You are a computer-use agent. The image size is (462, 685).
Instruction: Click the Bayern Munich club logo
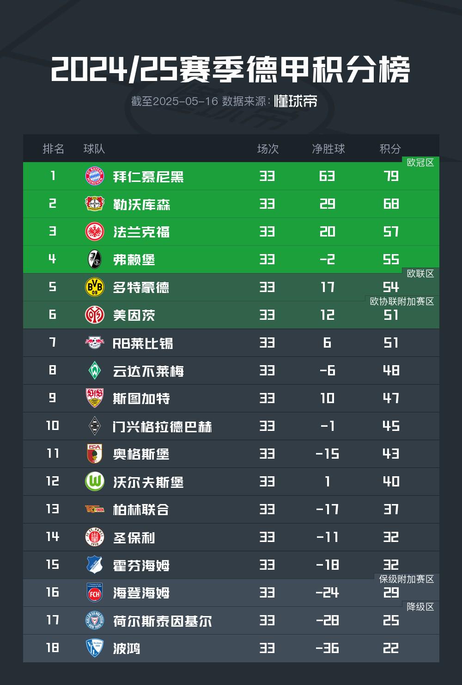(x=95, y=176)
